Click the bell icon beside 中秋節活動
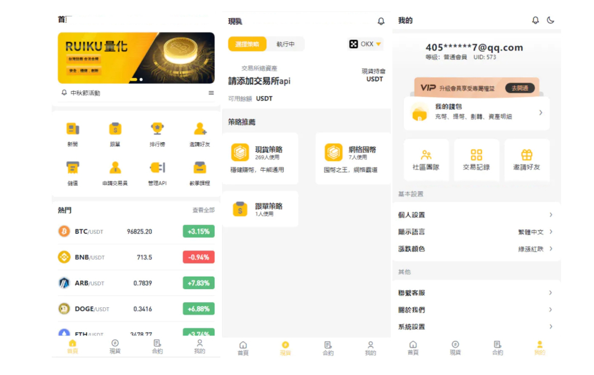Viewport: 594px width, 375px height. tap(64, 93)
